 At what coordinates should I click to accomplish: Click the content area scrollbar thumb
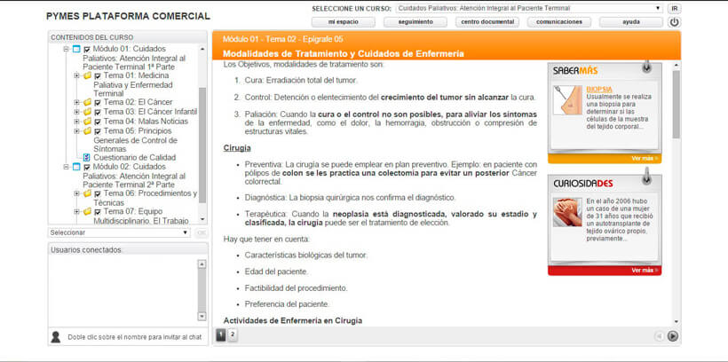point(676,105)
